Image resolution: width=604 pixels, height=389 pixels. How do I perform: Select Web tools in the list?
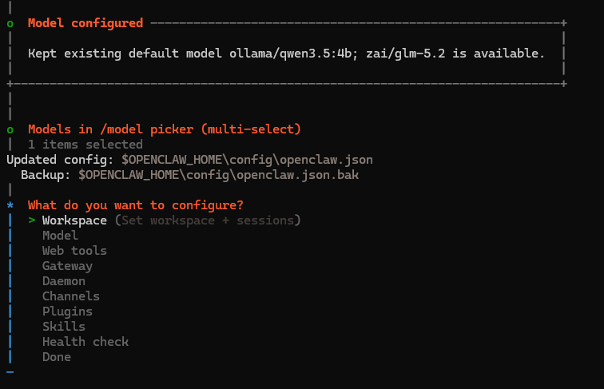[74, 251]
